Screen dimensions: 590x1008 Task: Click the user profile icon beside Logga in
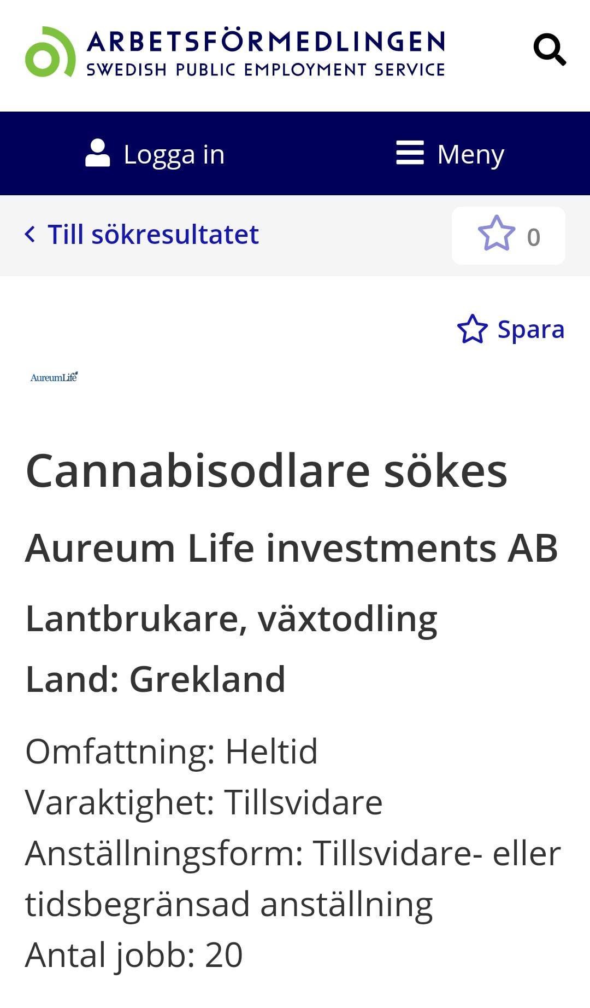point(98,153)
